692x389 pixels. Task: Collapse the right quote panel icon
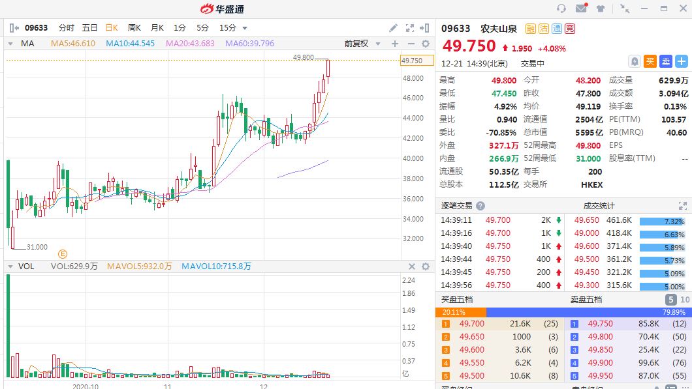424,28
